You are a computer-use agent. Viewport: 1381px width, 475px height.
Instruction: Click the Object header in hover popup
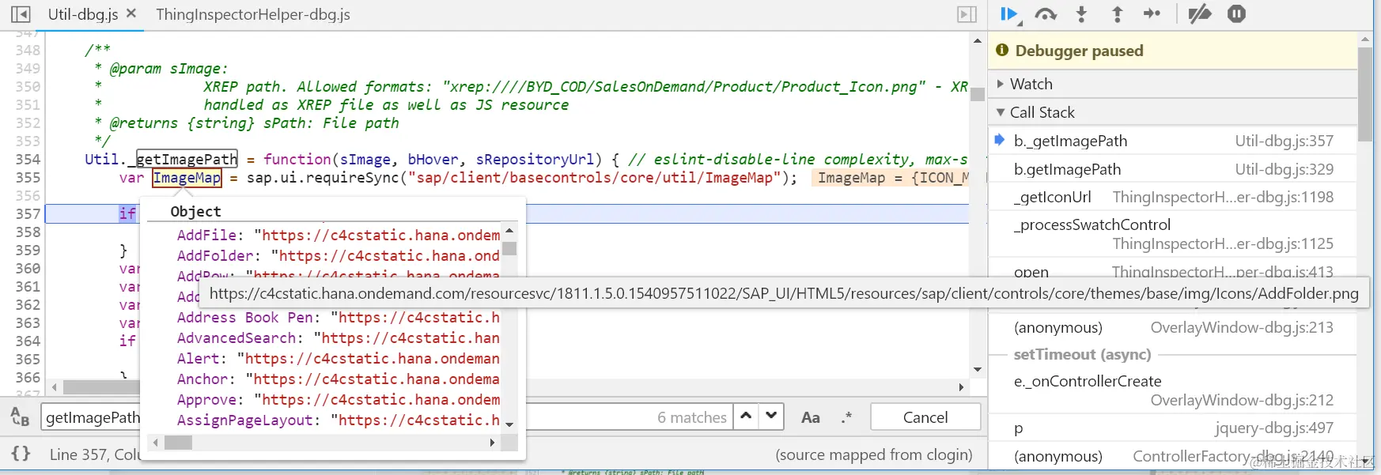195,211
